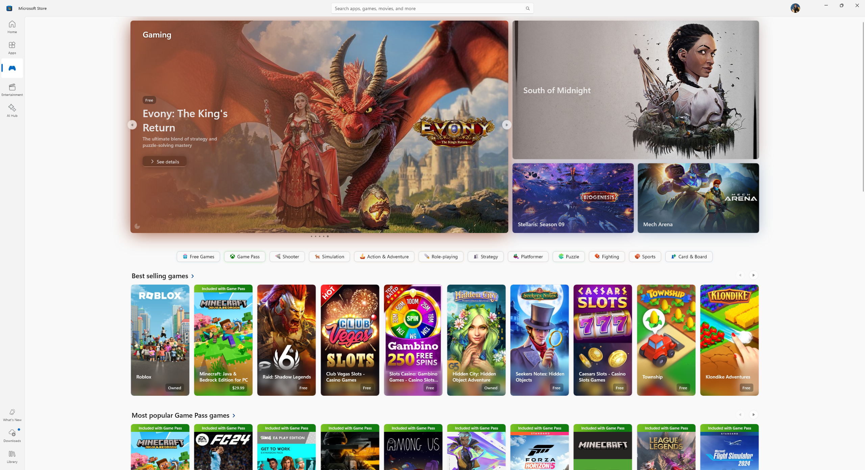Open the Flight Simulator 2024 card
This screenshot has height=470, width=865.
point(729,447)
